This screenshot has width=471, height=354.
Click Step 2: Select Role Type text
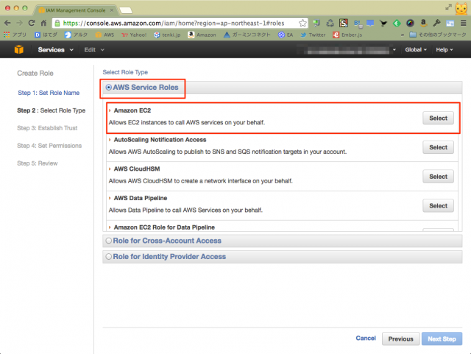[x=51, y=110]
